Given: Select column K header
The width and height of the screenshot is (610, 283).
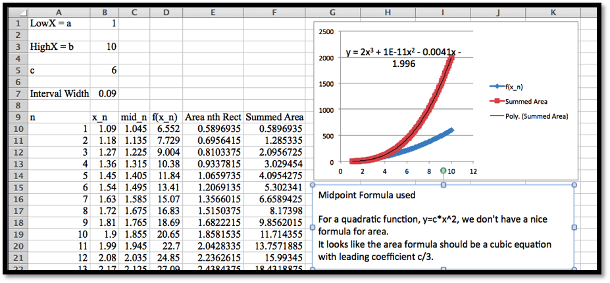Looking at the screenshot, I should pos(553,12).
